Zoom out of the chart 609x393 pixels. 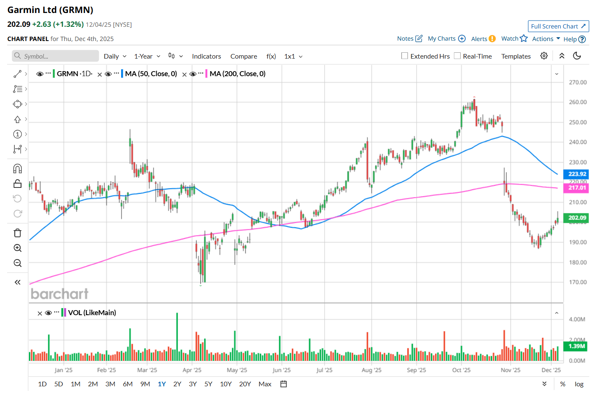[x=18, y=263]
